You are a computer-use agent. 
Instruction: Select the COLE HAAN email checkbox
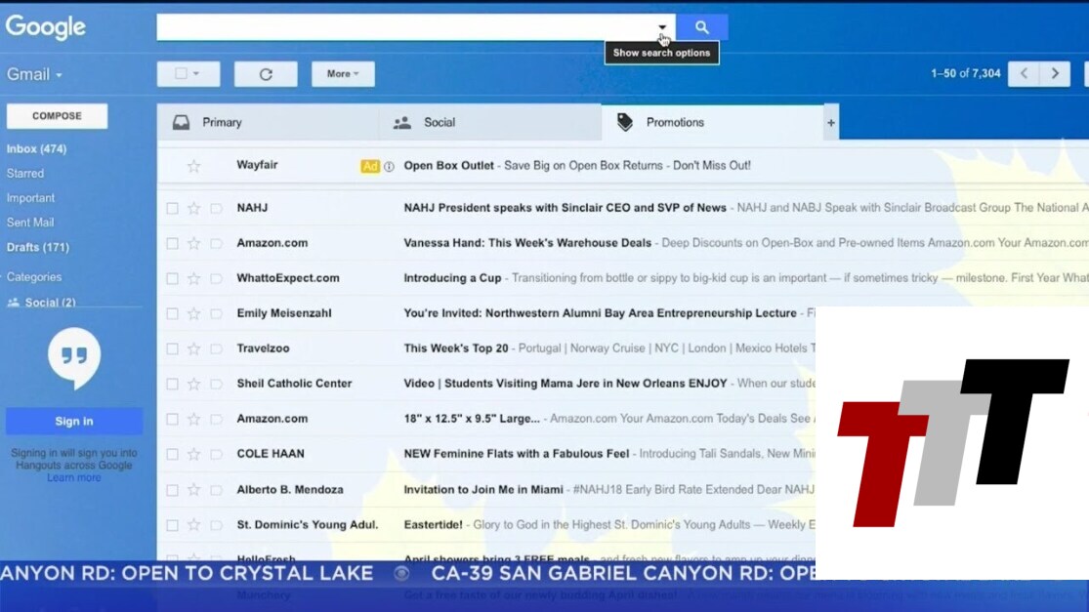pyautogui.click(x=172, y=454)
